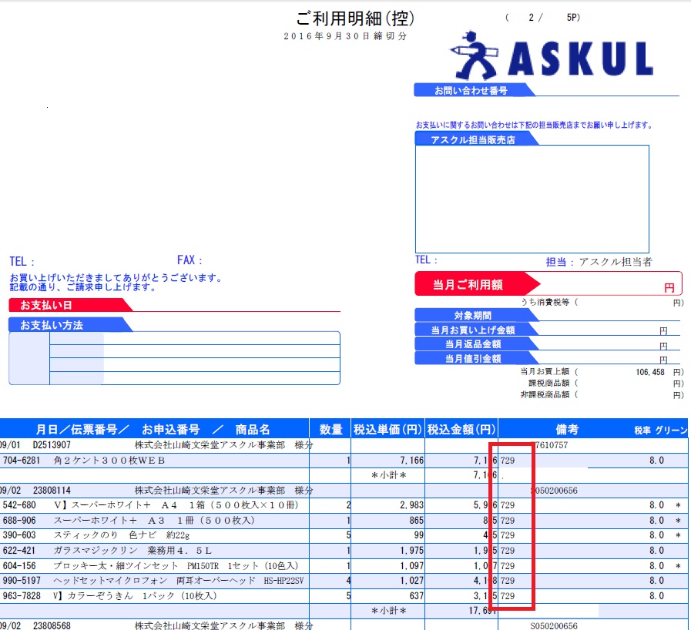The width and height of the screenshot is (691, 630).
Task: Click order number 963-7828
Action: (21, 595)
